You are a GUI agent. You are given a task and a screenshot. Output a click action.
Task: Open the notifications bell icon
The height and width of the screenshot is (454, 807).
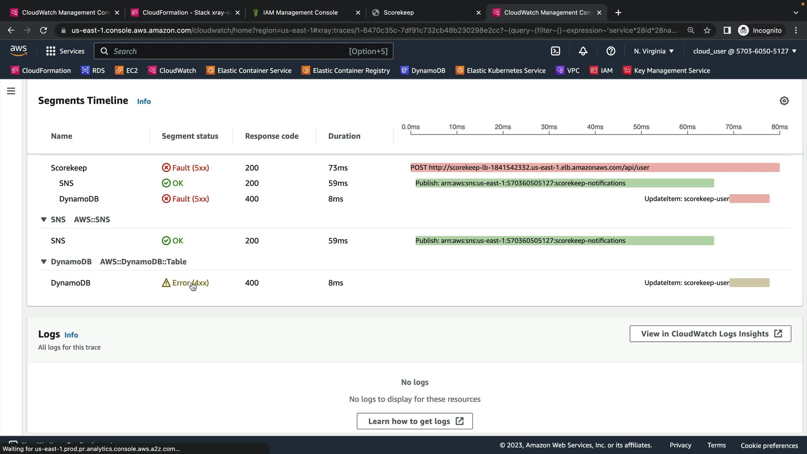[x=583, y=51]
